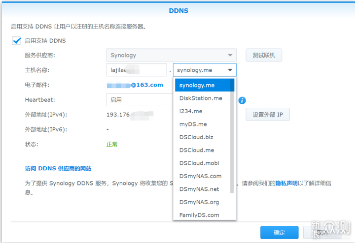
Task: Click the @163.com email link
Action: pos(135,85)
